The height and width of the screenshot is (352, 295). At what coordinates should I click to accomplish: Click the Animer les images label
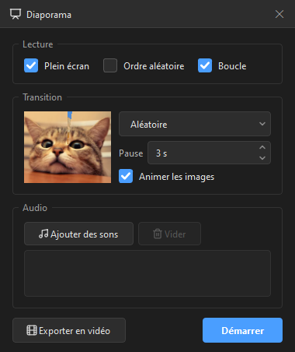tap(177, 177)
